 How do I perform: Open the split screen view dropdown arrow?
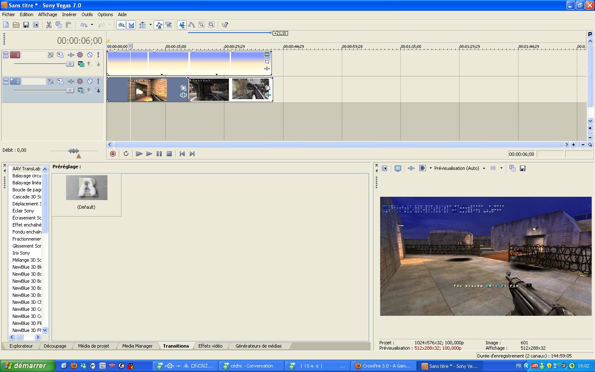coord(431,168)
